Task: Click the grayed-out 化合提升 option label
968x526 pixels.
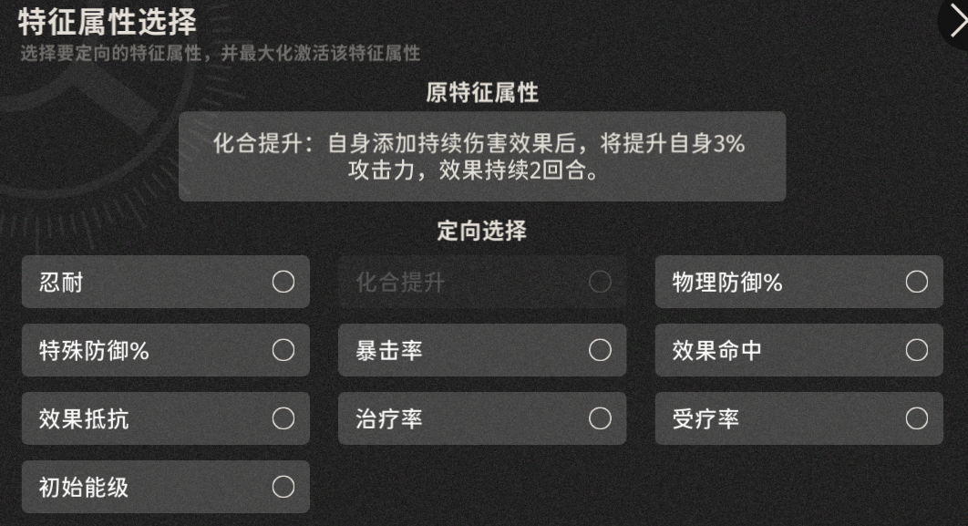Action: click(x=400, y=283)
